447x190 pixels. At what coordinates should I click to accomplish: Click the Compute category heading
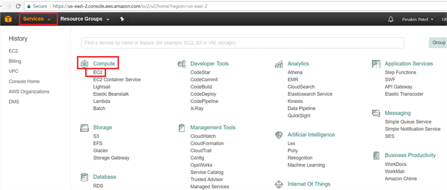tap(104, 64)
